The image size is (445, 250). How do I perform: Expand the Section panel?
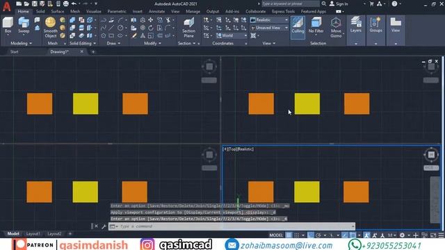186,43
